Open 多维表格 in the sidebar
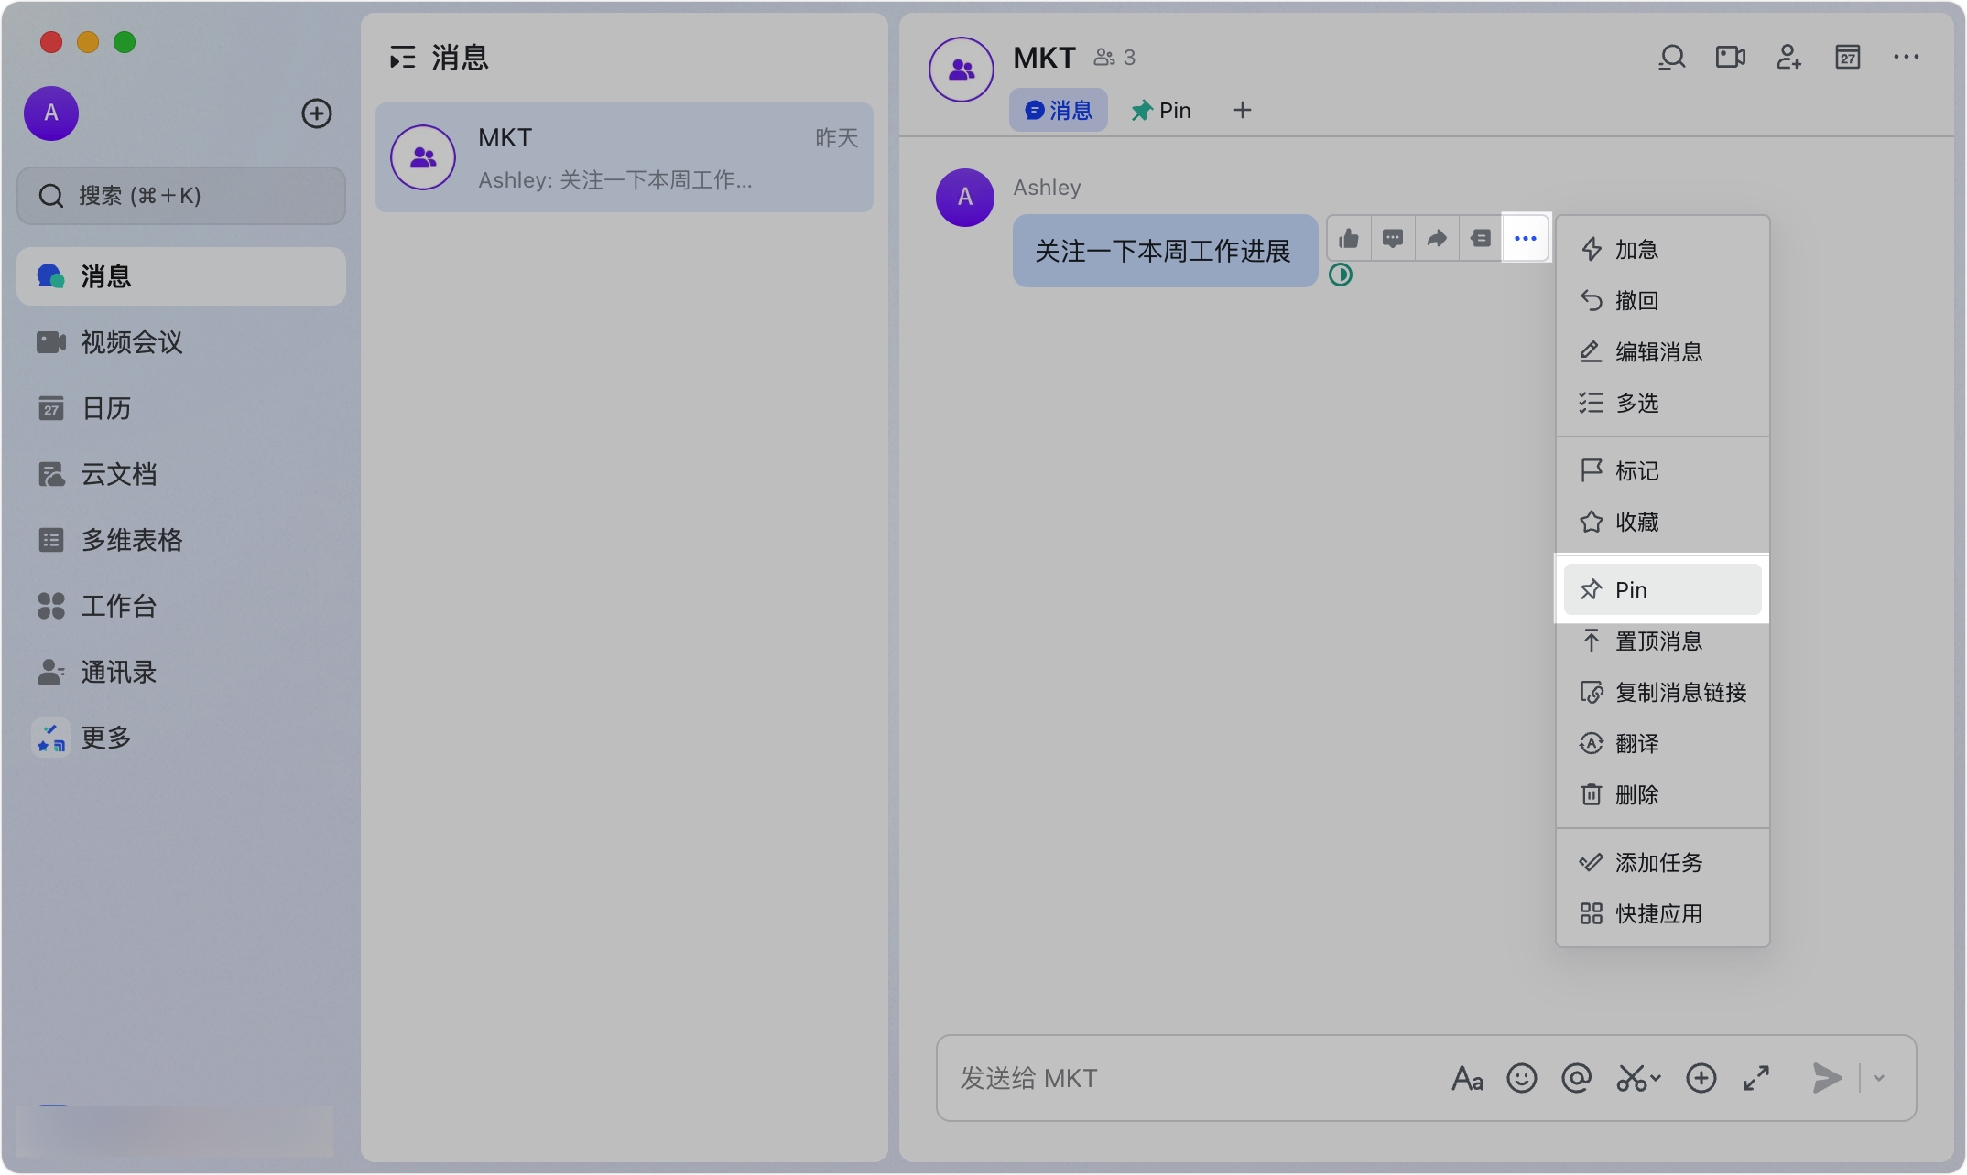This screenshot has height=1175, width=1967. [181, 540]
